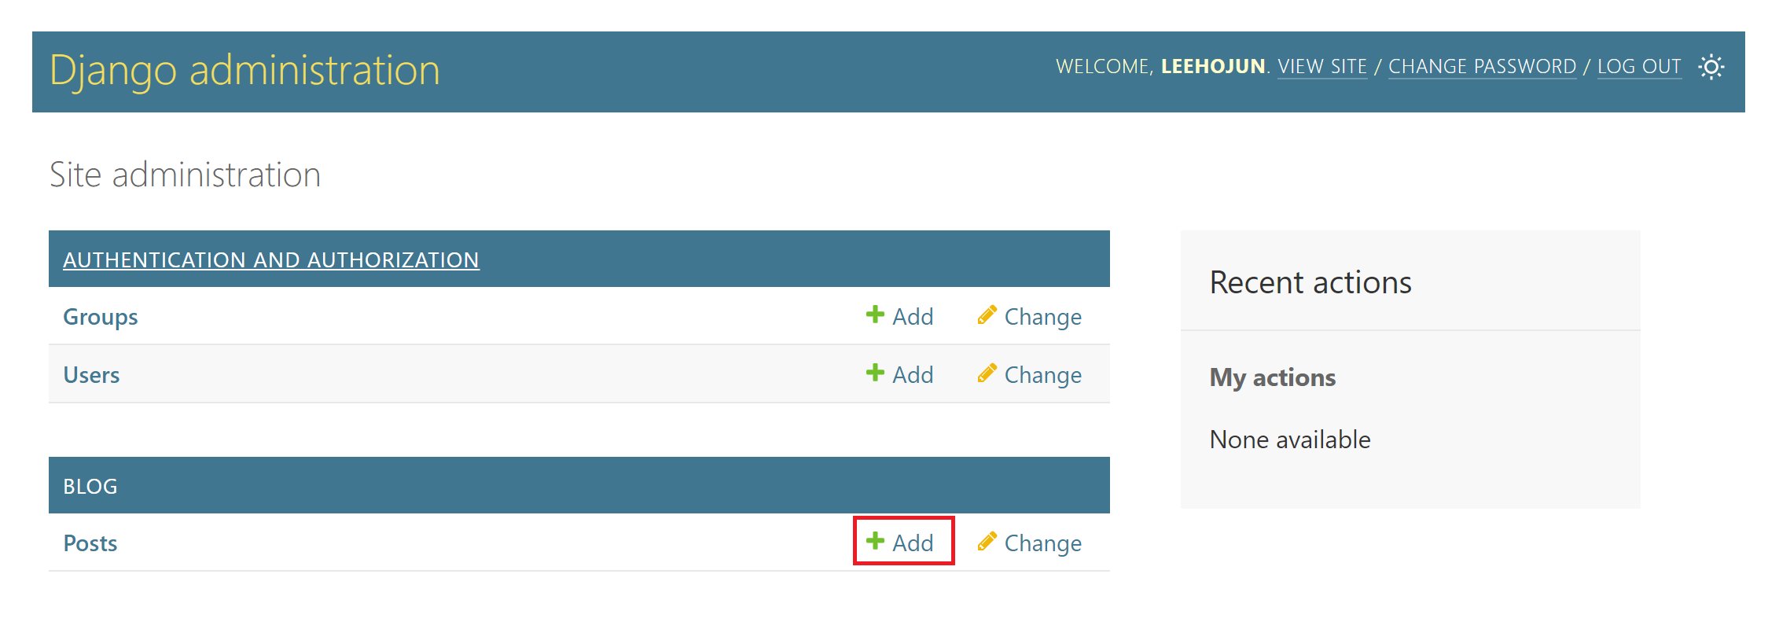The width and height of the screenshot is (1768, 618).
Task: Open the Groups model link
Action: [x=101, y=317]
